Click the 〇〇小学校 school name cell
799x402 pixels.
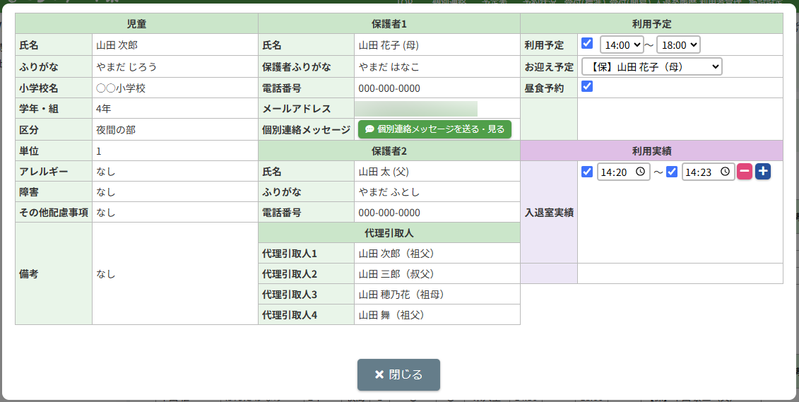[121, 88]
